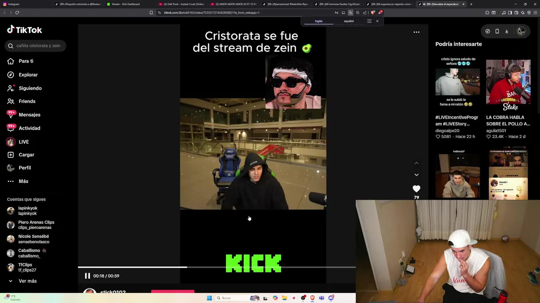Switch to Daft Punk Instant Crush tab
Image resolution: width=540 pixels, height=303 pixels.
[182, 4]
